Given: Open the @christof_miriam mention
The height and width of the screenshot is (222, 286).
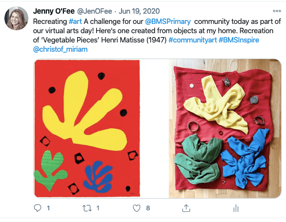Looking at the screenshot, I should [x=61, y=49].
